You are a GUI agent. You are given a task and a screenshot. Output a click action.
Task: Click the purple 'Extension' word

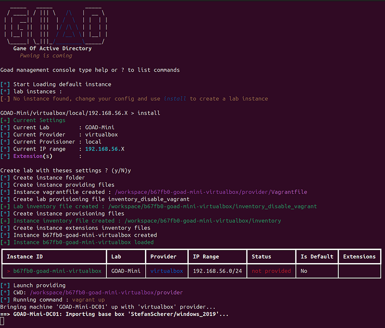(28, 156)
